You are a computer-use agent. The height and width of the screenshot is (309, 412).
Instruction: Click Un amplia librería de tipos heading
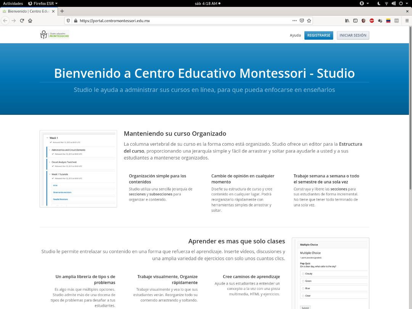(85, 280)
